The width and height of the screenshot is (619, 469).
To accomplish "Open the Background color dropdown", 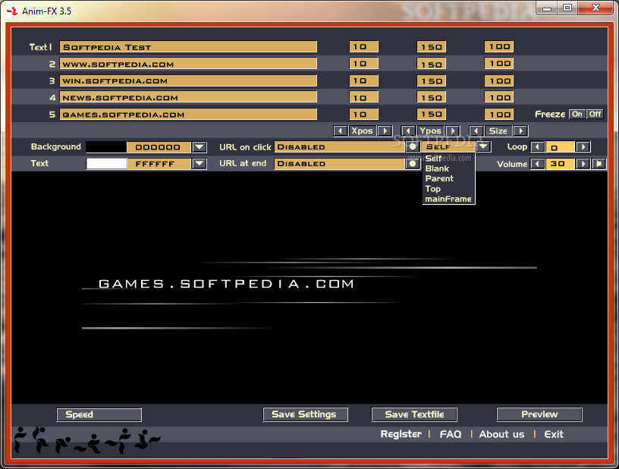I will click(x=200, y=147).
